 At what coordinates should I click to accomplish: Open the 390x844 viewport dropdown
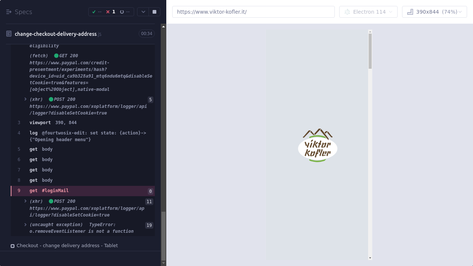click(435, 12)
